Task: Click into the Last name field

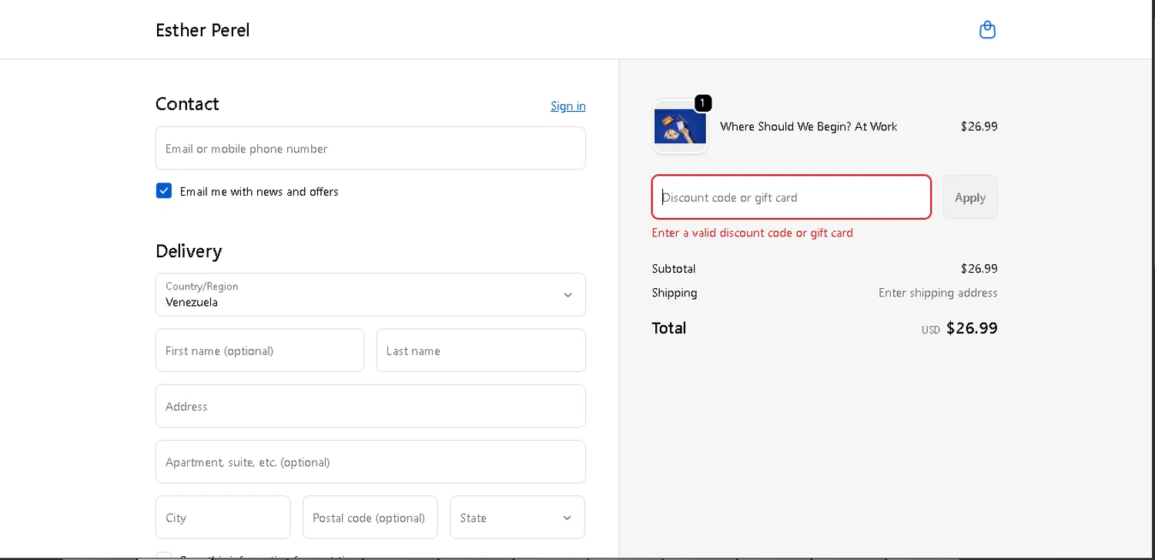Action: click(x=480, y=350)
